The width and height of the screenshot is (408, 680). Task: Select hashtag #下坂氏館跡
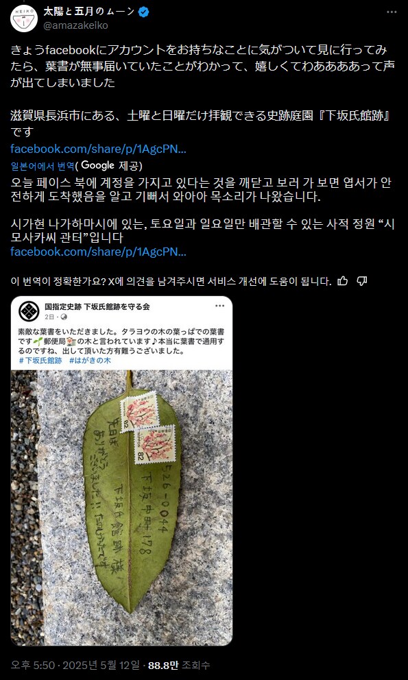pos(40,361)
